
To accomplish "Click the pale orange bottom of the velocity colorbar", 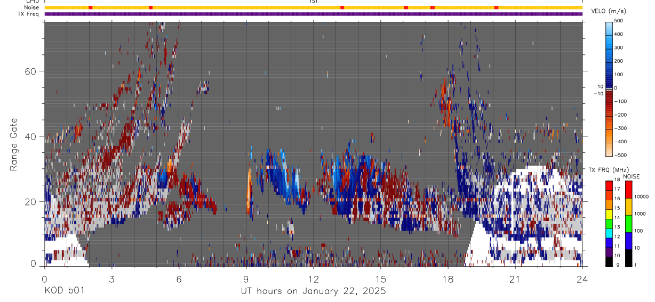I will click(609, 149).
